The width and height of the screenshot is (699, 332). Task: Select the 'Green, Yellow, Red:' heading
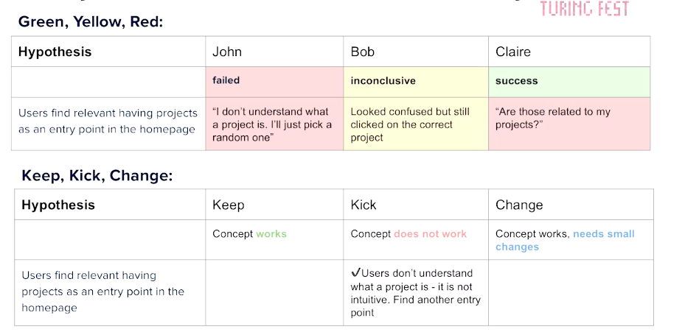[x=91, y=21]
